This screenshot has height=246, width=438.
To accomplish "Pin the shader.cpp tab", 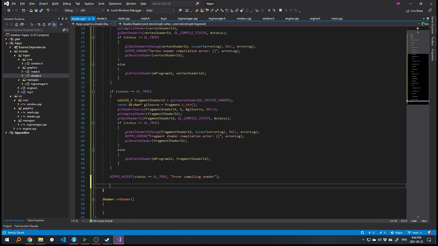I will (89, 19).
